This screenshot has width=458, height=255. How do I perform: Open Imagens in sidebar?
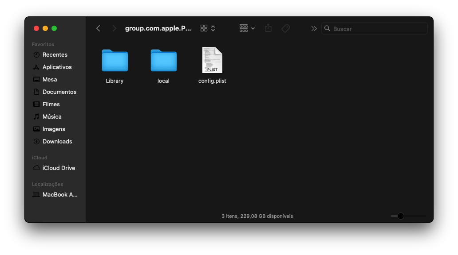point(54,129)
